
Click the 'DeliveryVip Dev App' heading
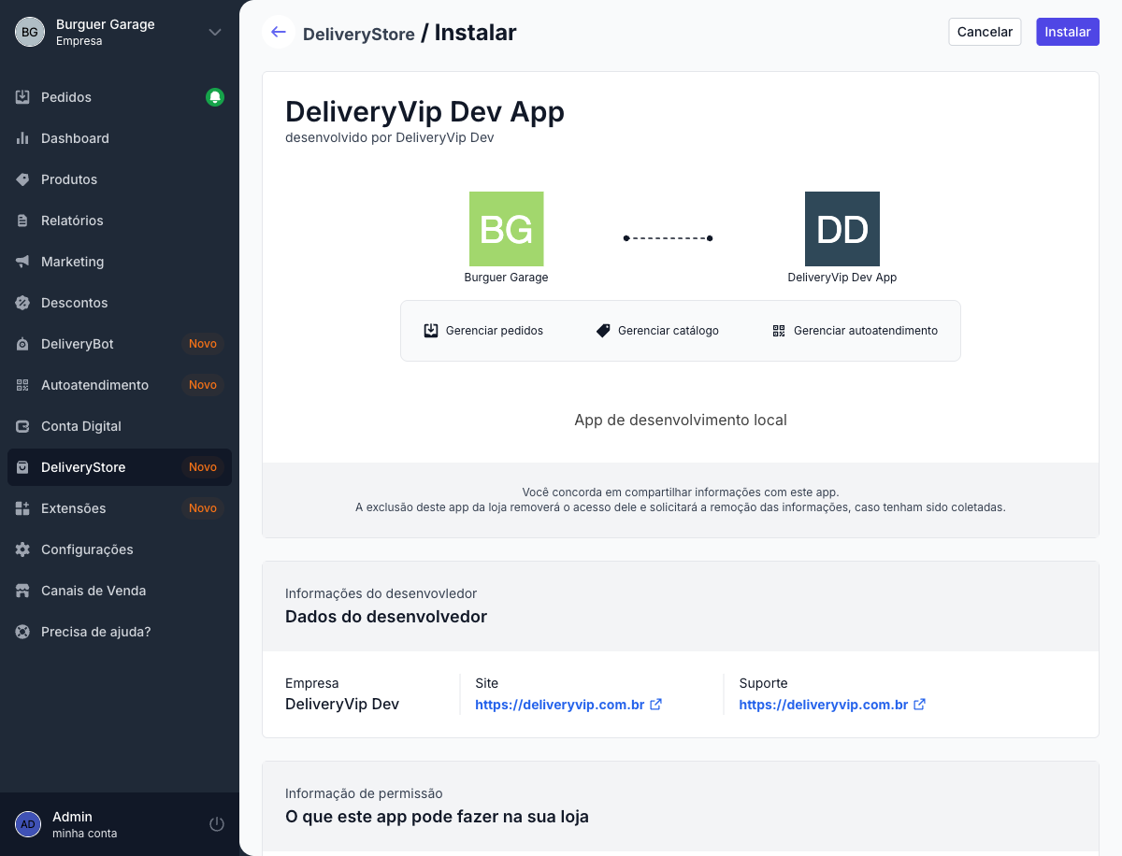click(x=424, y=111)
